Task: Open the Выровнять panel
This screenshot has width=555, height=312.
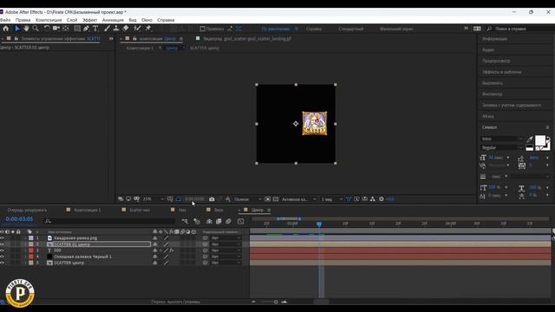Action: tap(493, 83)
